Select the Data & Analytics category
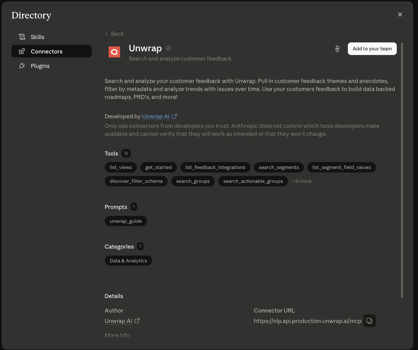This screenshot has height=350, width=418. click(x=128, y=261)
